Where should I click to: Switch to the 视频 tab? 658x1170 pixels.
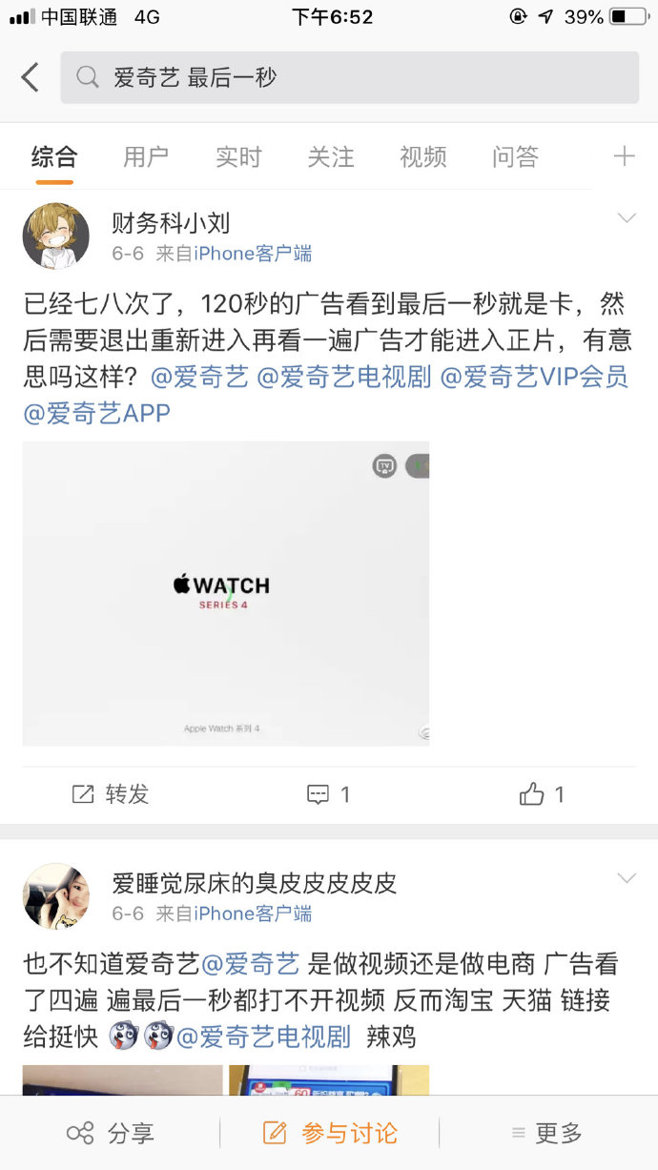[x=423, y=156]
